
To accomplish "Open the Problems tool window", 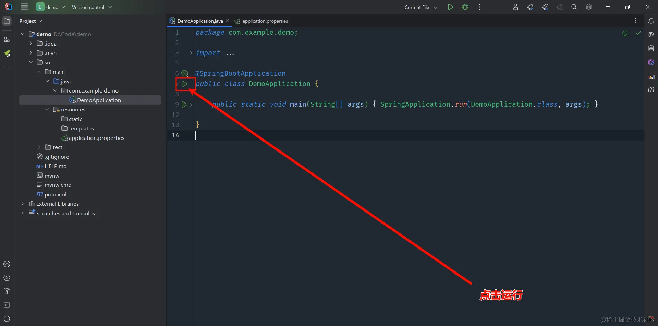I will (7, 319).
